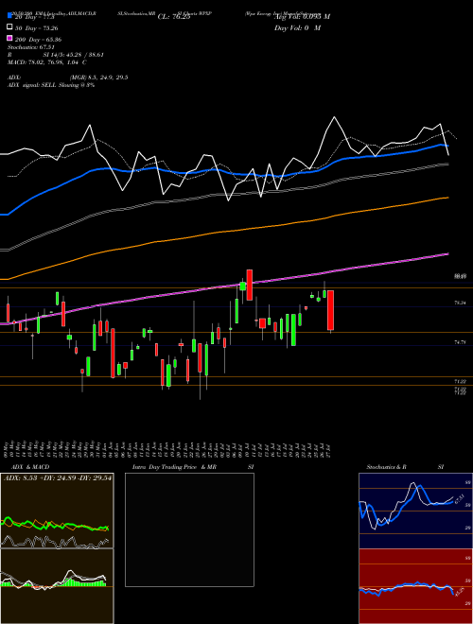The height and width of the screenshot is (624, 473).
Task: Click the 'ADX signal: SELL' text
Action: click(32, 85)
